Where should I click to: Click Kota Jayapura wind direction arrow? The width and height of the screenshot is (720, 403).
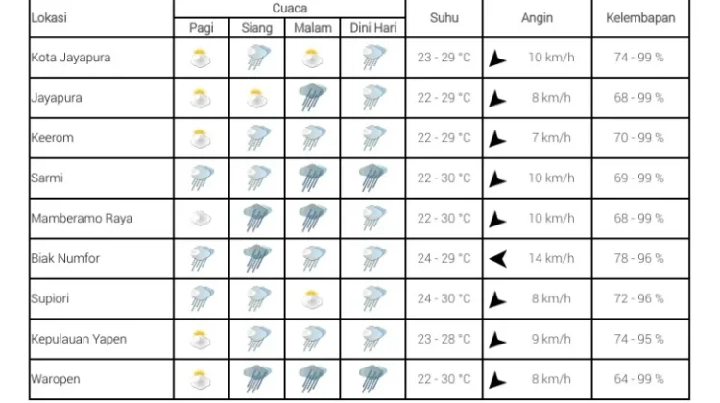tap(497, 59)
